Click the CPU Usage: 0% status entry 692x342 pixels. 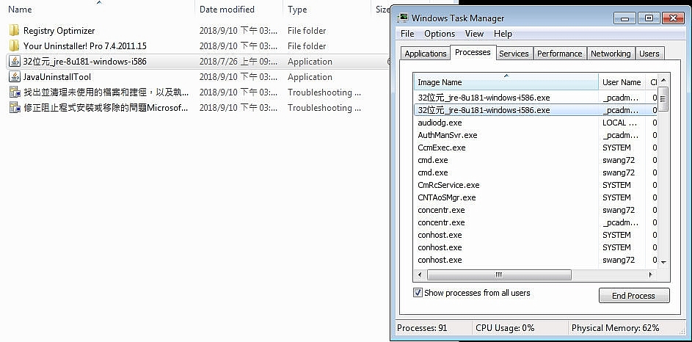(505, 328)
